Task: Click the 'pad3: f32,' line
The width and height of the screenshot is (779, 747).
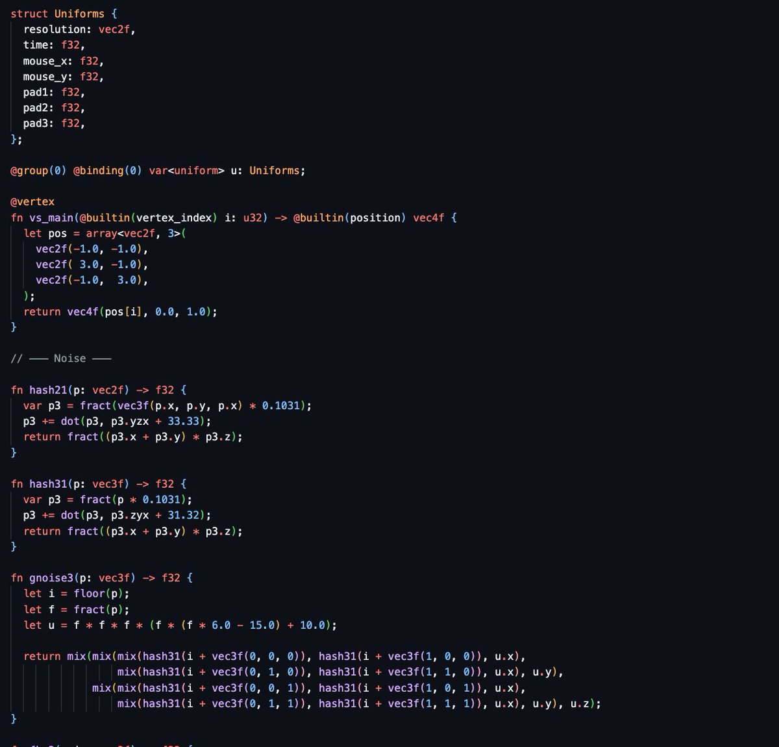Action: 54,123
